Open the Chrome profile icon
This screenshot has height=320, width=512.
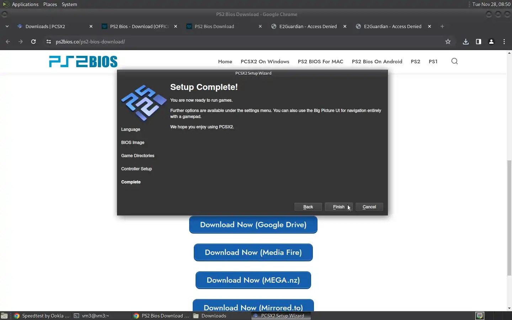[x=491, y=42]
